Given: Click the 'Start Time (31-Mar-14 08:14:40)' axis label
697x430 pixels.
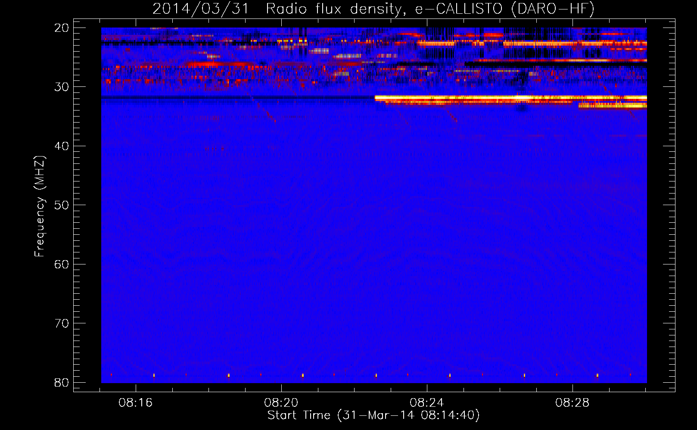Looking at the screenshot, I should click(373, 415).
